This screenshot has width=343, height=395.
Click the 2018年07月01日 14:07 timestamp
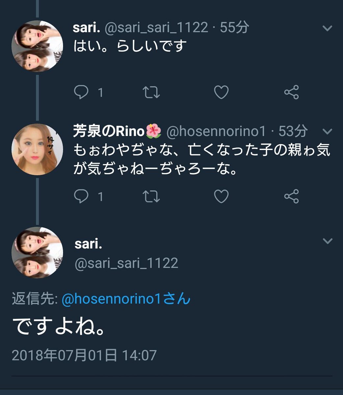(x=84, y=355)
